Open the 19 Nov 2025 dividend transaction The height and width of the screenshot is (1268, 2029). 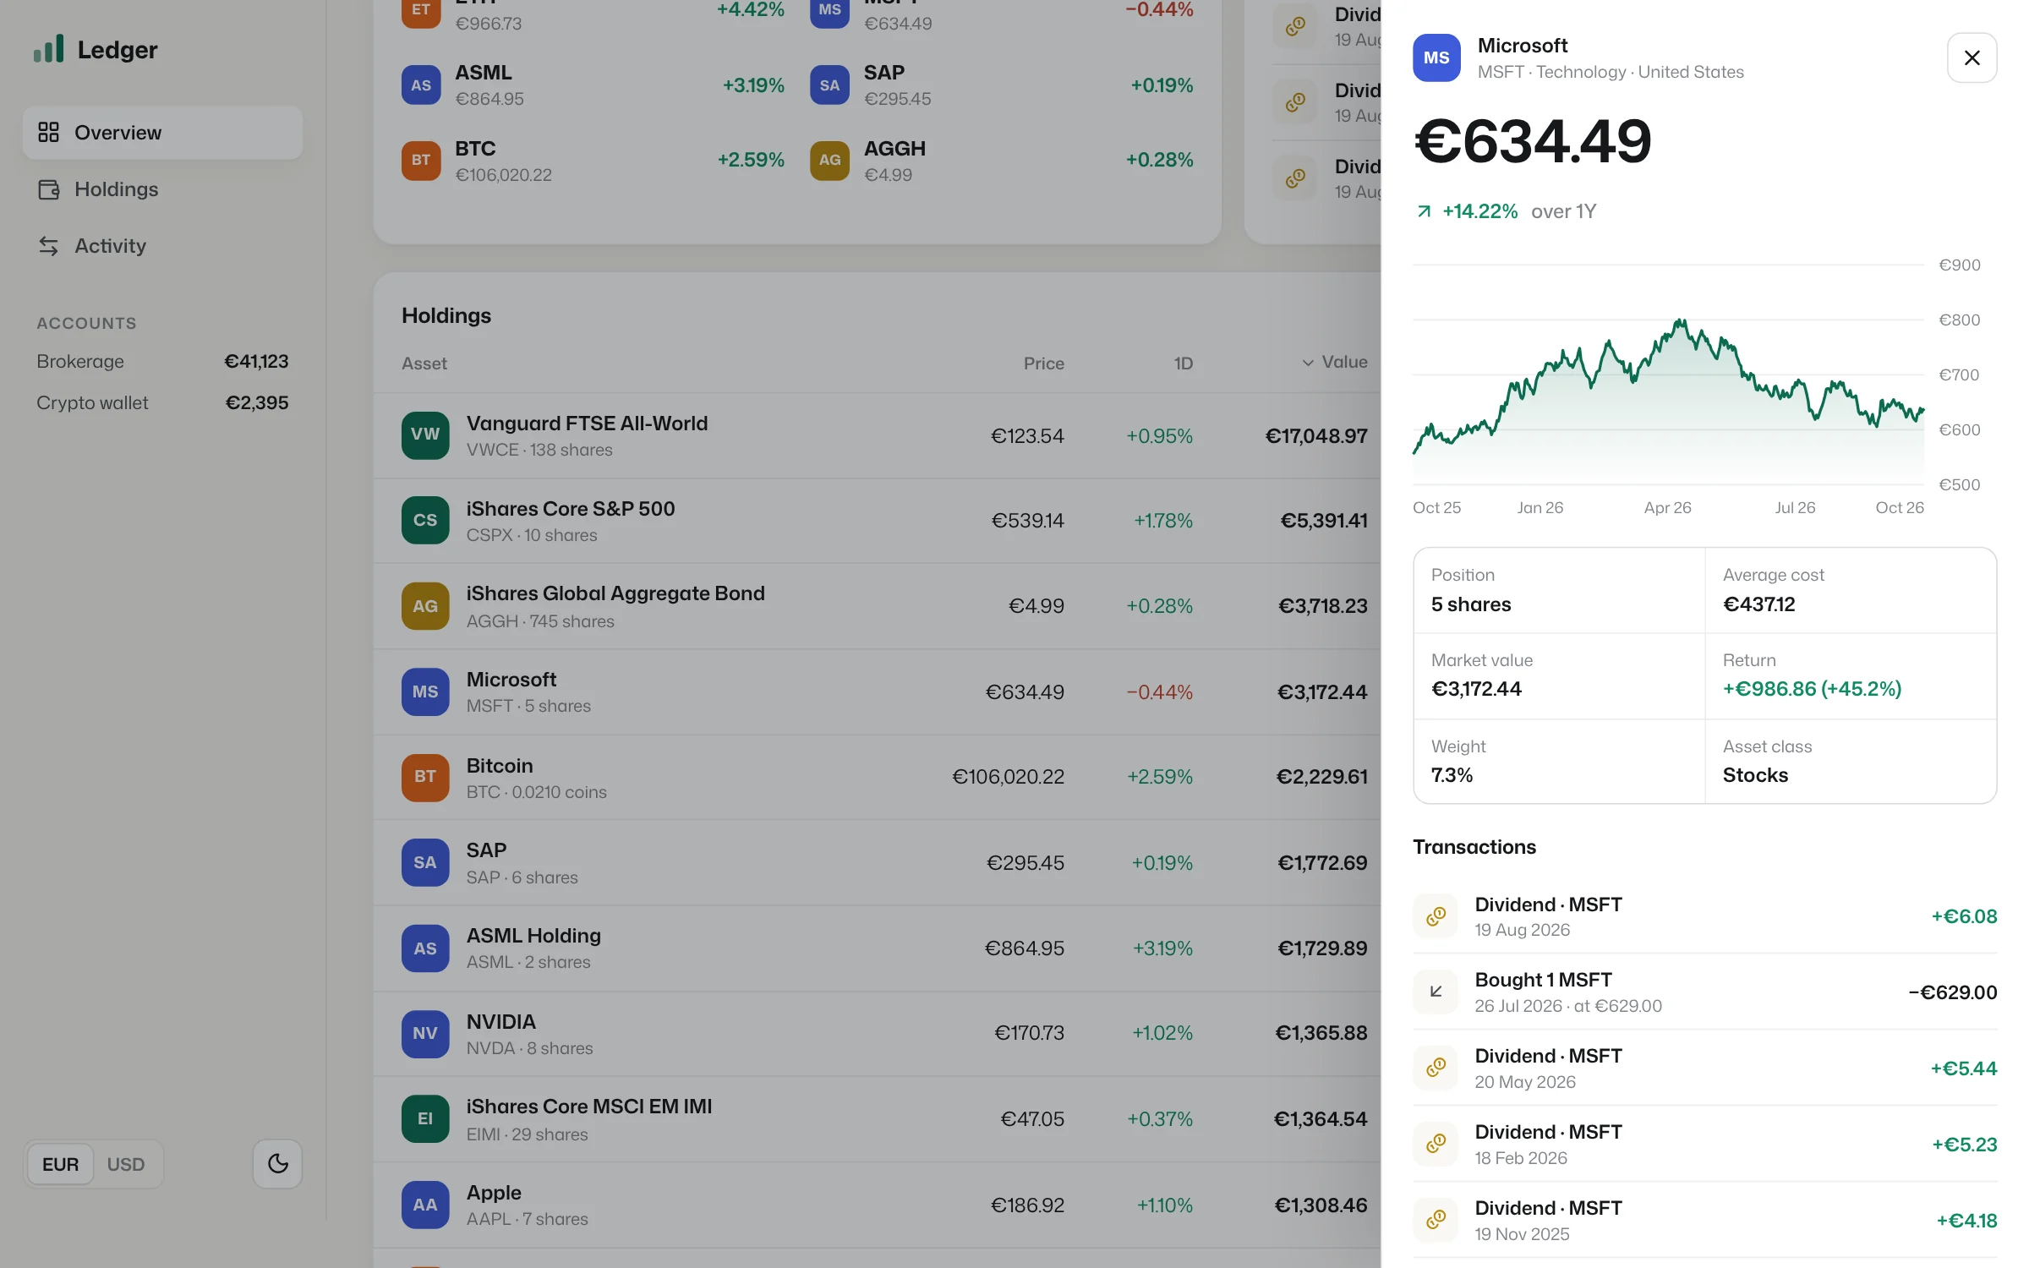[1704, 1221]
